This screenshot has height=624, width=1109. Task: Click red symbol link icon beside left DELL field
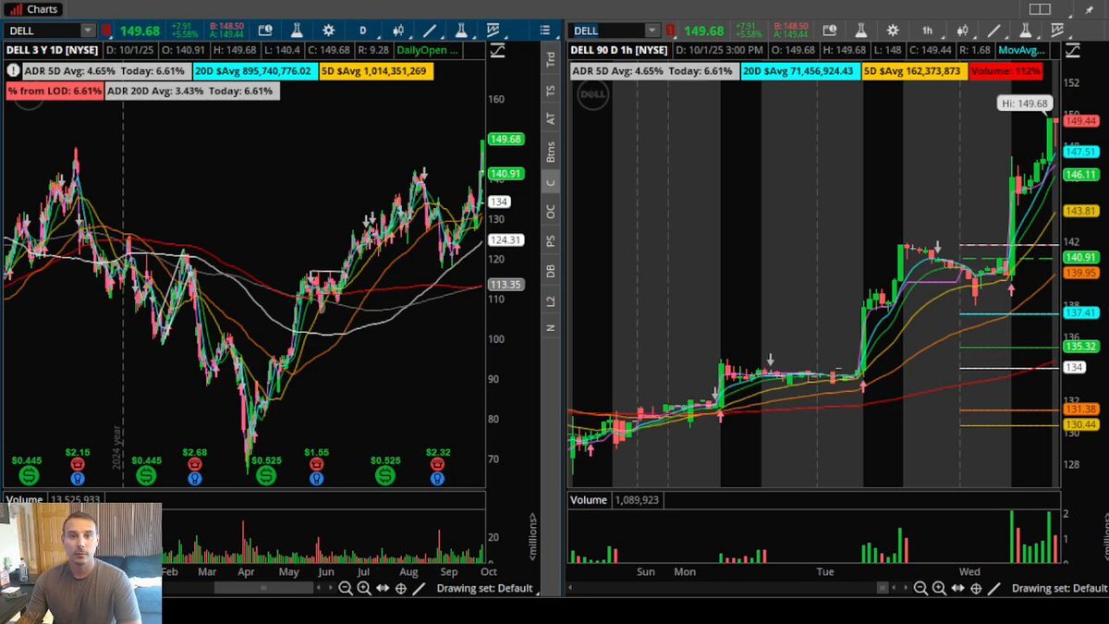point(107,31)
